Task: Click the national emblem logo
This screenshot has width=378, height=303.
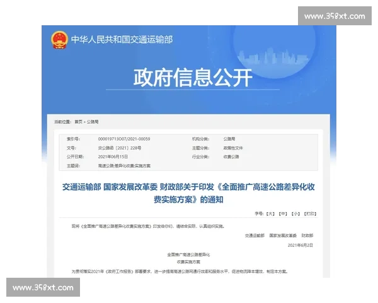Action: (59, 40)
